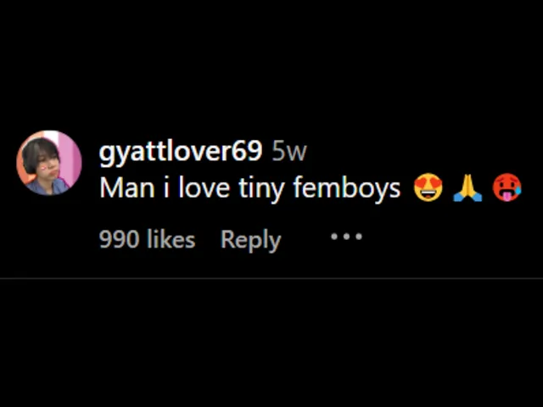Image resolution: width=543 pixels, height=407 pixels.
Task: Click the heart-eyes emoji in the comment
Action: (x=428, y=188)
